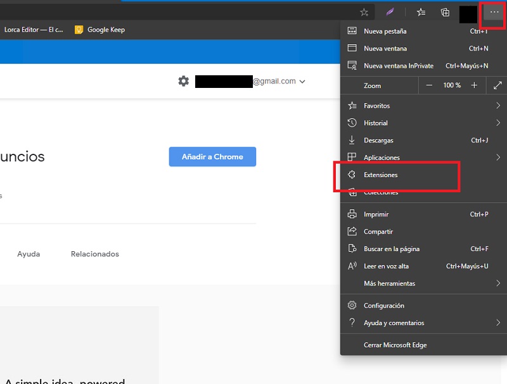Expand the Favoritos chevron arrow
Screen dimensions: 507x384
click(498, 106)
